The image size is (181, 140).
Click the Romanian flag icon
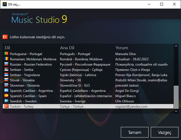pos(6,59)
